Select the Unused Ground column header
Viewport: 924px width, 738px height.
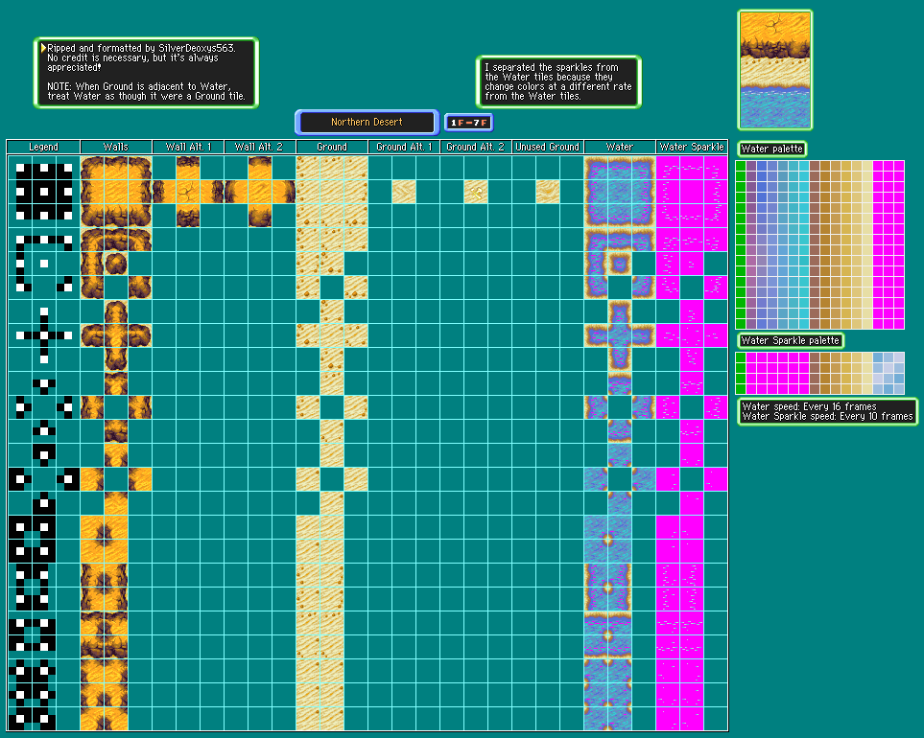[548, 148]
